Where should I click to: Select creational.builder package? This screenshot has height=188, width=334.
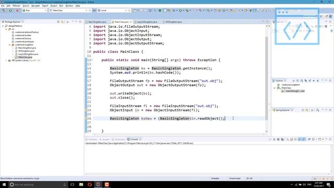23,36
